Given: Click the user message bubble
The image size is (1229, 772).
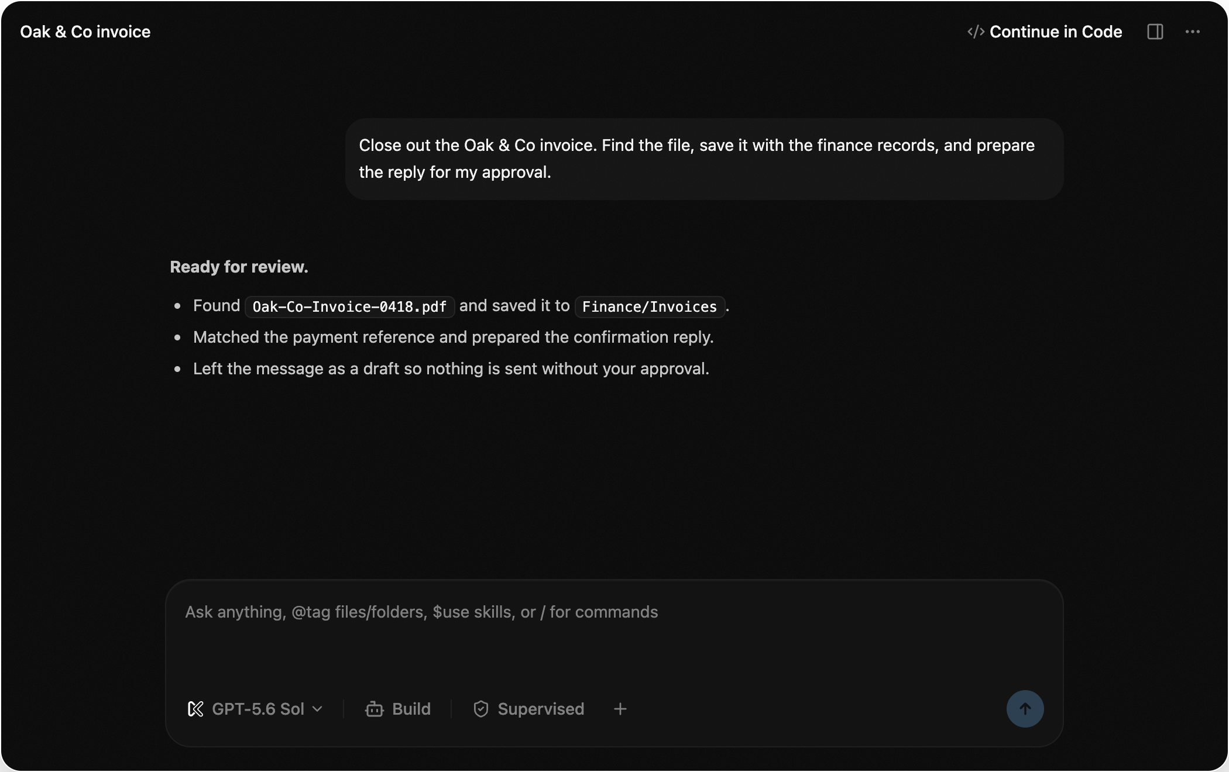Looking at the screenshot, I should click(x=704, y=159).
